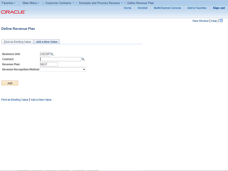Go to Home link

pyautogui.click(x=128, y=8)
